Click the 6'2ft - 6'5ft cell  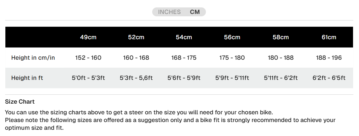click(x=329, y=78)
